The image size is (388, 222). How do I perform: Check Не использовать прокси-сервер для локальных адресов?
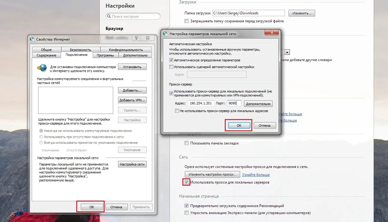click(x=177, y=111)
